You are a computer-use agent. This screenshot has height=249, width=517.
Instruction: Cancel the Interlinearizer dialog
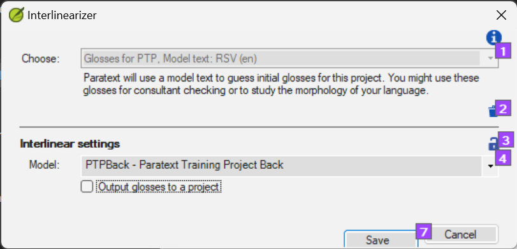(460, 234)
